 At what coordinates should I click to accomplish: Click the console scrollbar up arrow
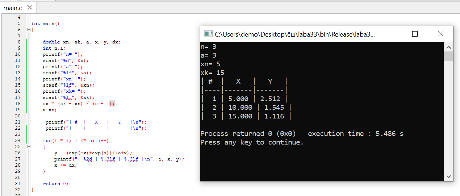coord(448,47)
